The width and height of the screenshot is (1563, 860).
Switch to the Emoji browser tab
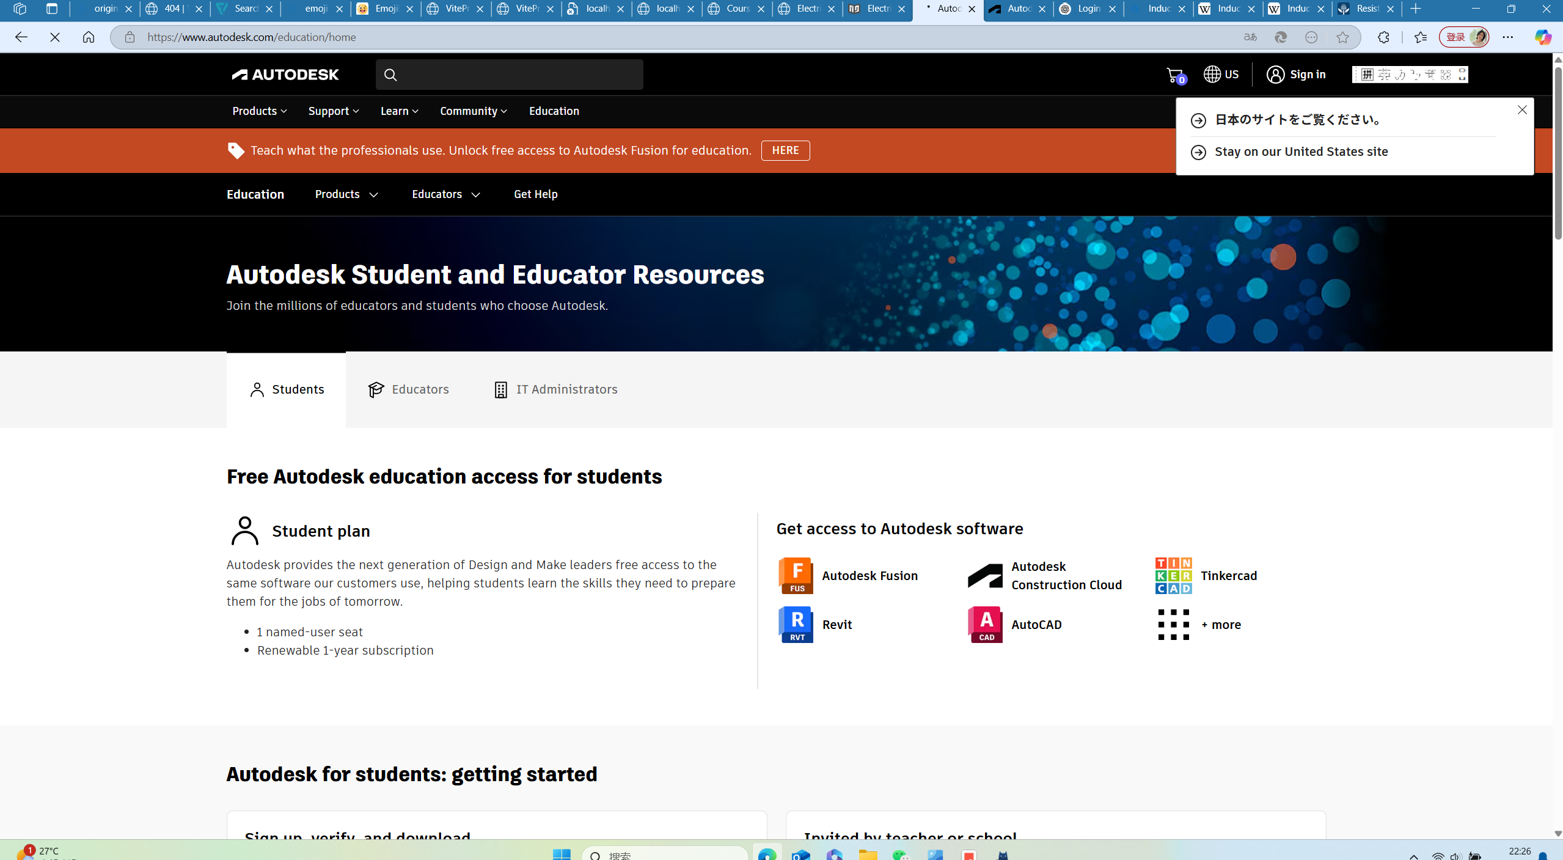coord(386,9)
